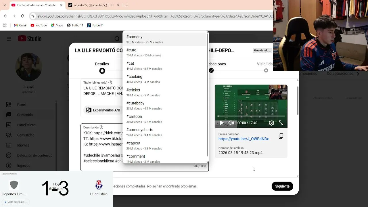368x207 pixels.
Task: Close the Contenido del canal browser tab
Action: [x=62, y=5]
